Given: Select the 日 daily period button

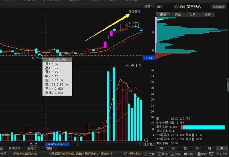Looking at the screenshot, I should click(x=146, y=144).
